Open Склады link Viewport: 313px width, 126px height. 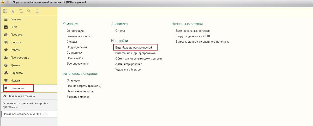(72, 42)
